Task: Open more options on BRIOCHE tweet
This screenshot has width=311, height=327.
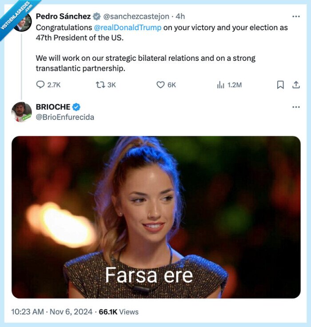Action: (x=296, y=107)
